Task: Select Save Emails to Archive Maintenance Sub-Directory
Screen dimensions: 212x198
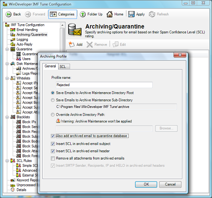Action: [x=52, y=100]
